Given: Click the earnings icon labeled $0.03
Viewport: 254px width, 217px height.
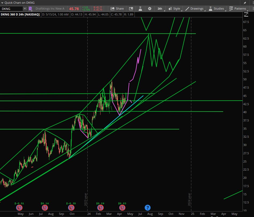Looking at the screenshot, I should tap(122, 208).
